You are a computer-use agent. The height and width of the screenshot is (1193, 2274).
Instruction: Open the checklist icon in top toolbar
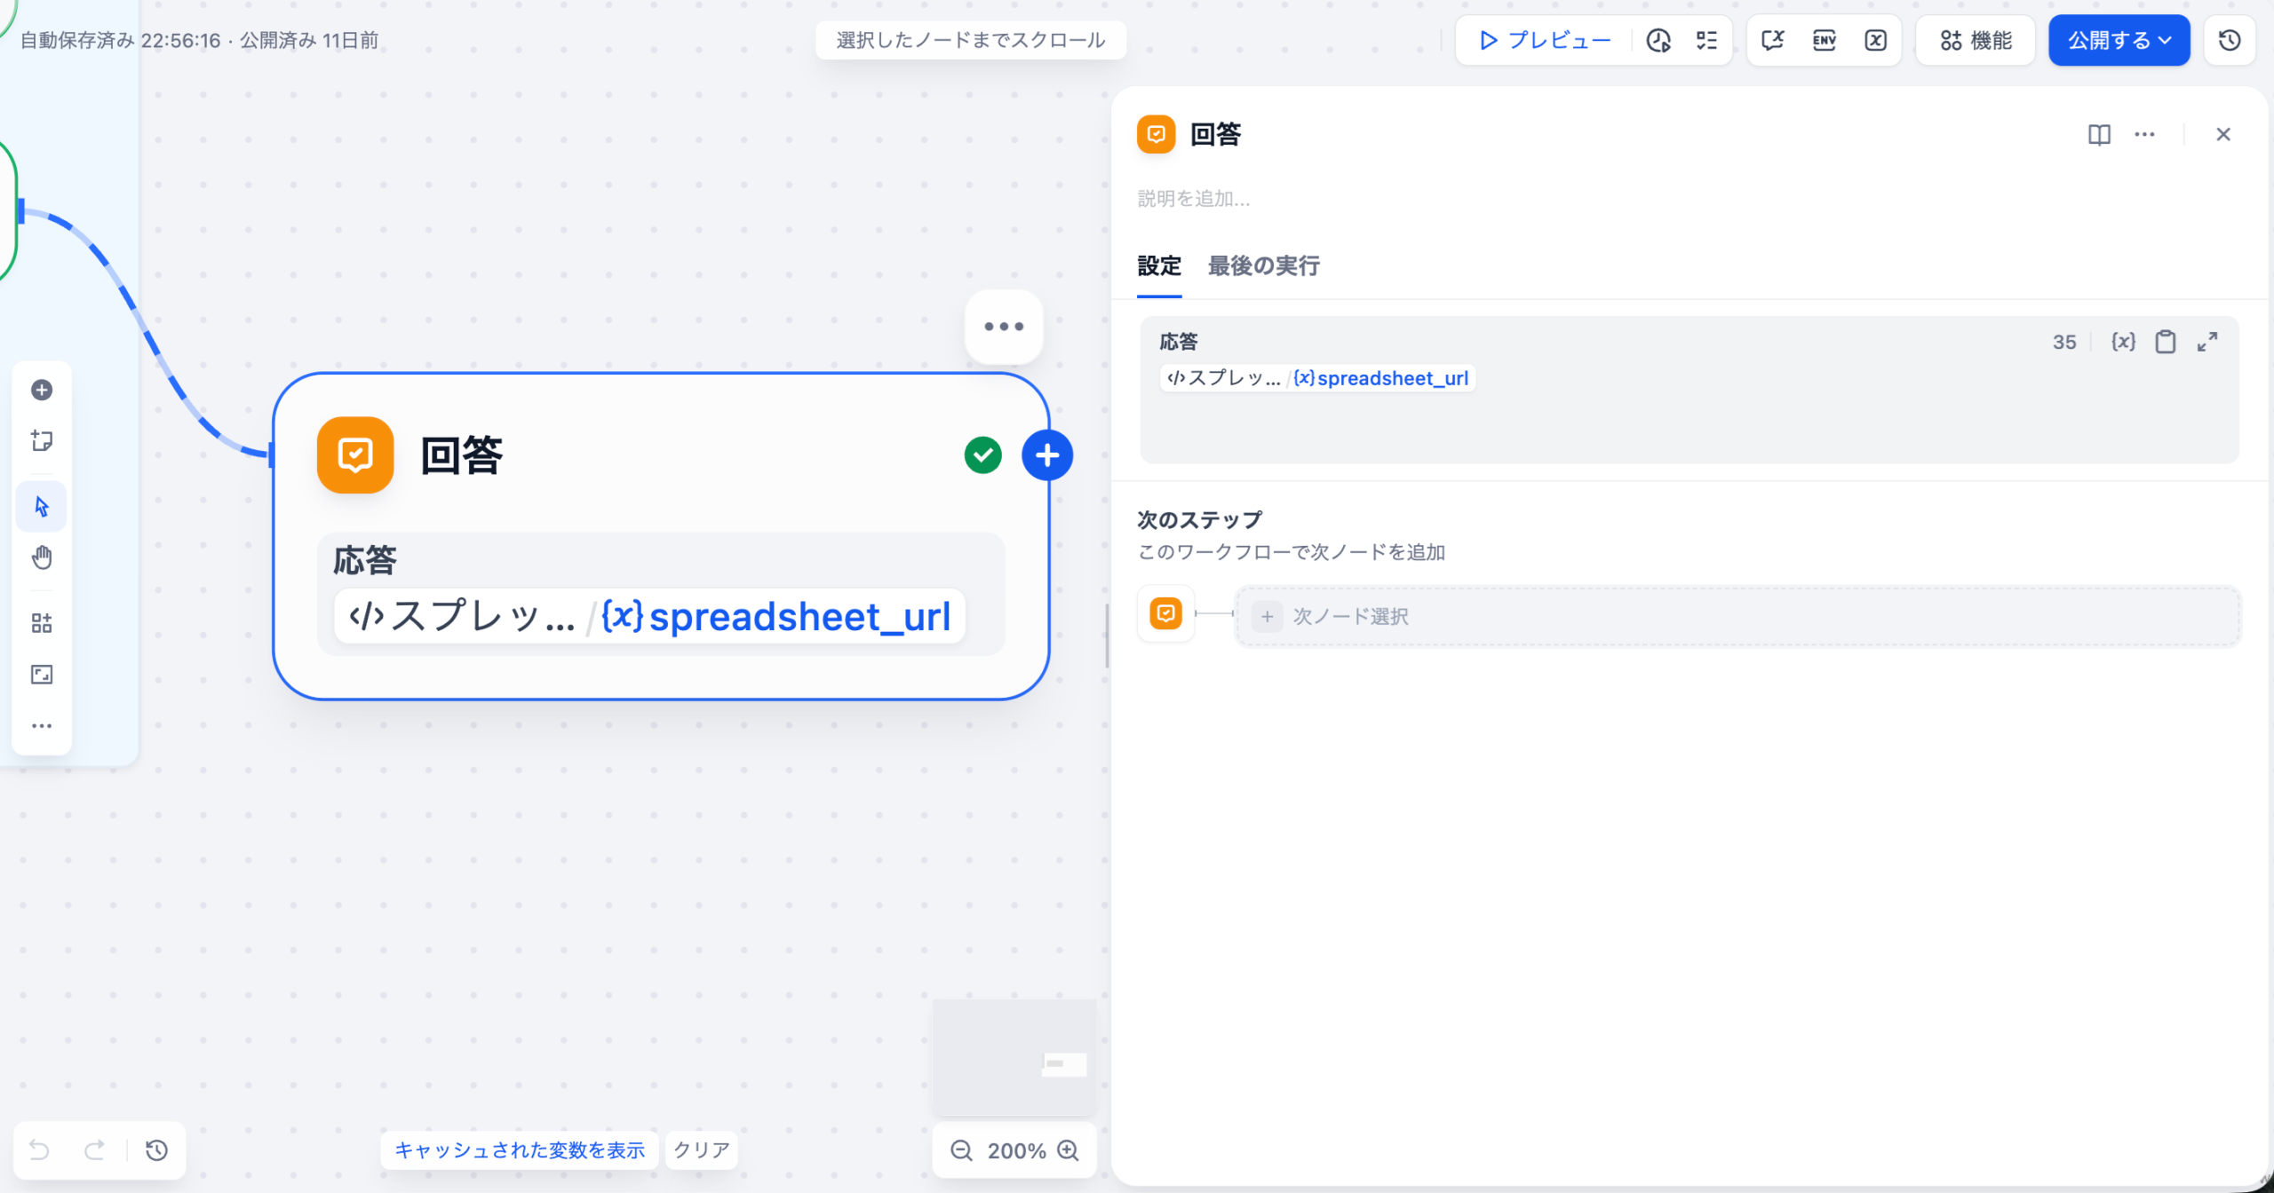1706,40
